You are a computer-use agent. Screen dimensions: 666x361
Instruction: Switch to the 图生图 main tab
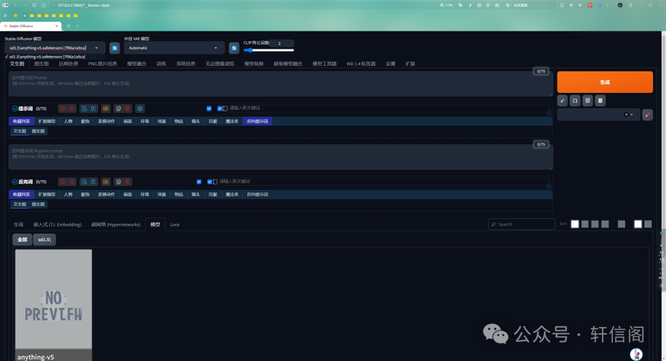(41, 63)
